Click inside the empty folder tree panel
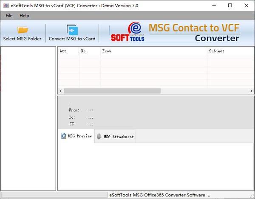 tap(28, 118)
